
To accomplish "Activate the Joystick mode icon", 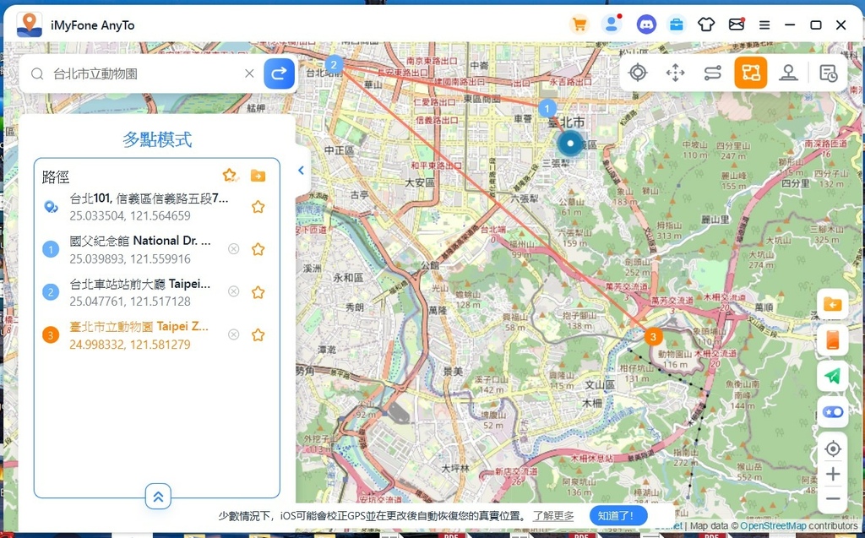I will click(x=788, y=73).
